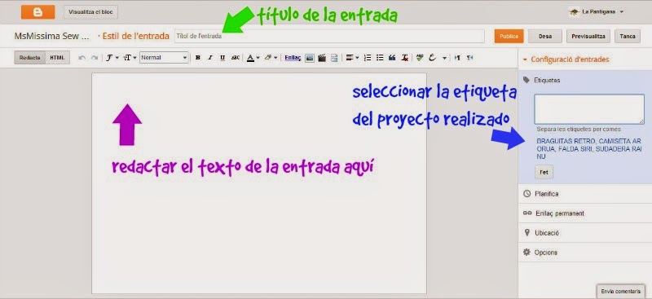Switch to Redacta compose mode
Screen dimensions: 652x299
(x=29, y=58)
